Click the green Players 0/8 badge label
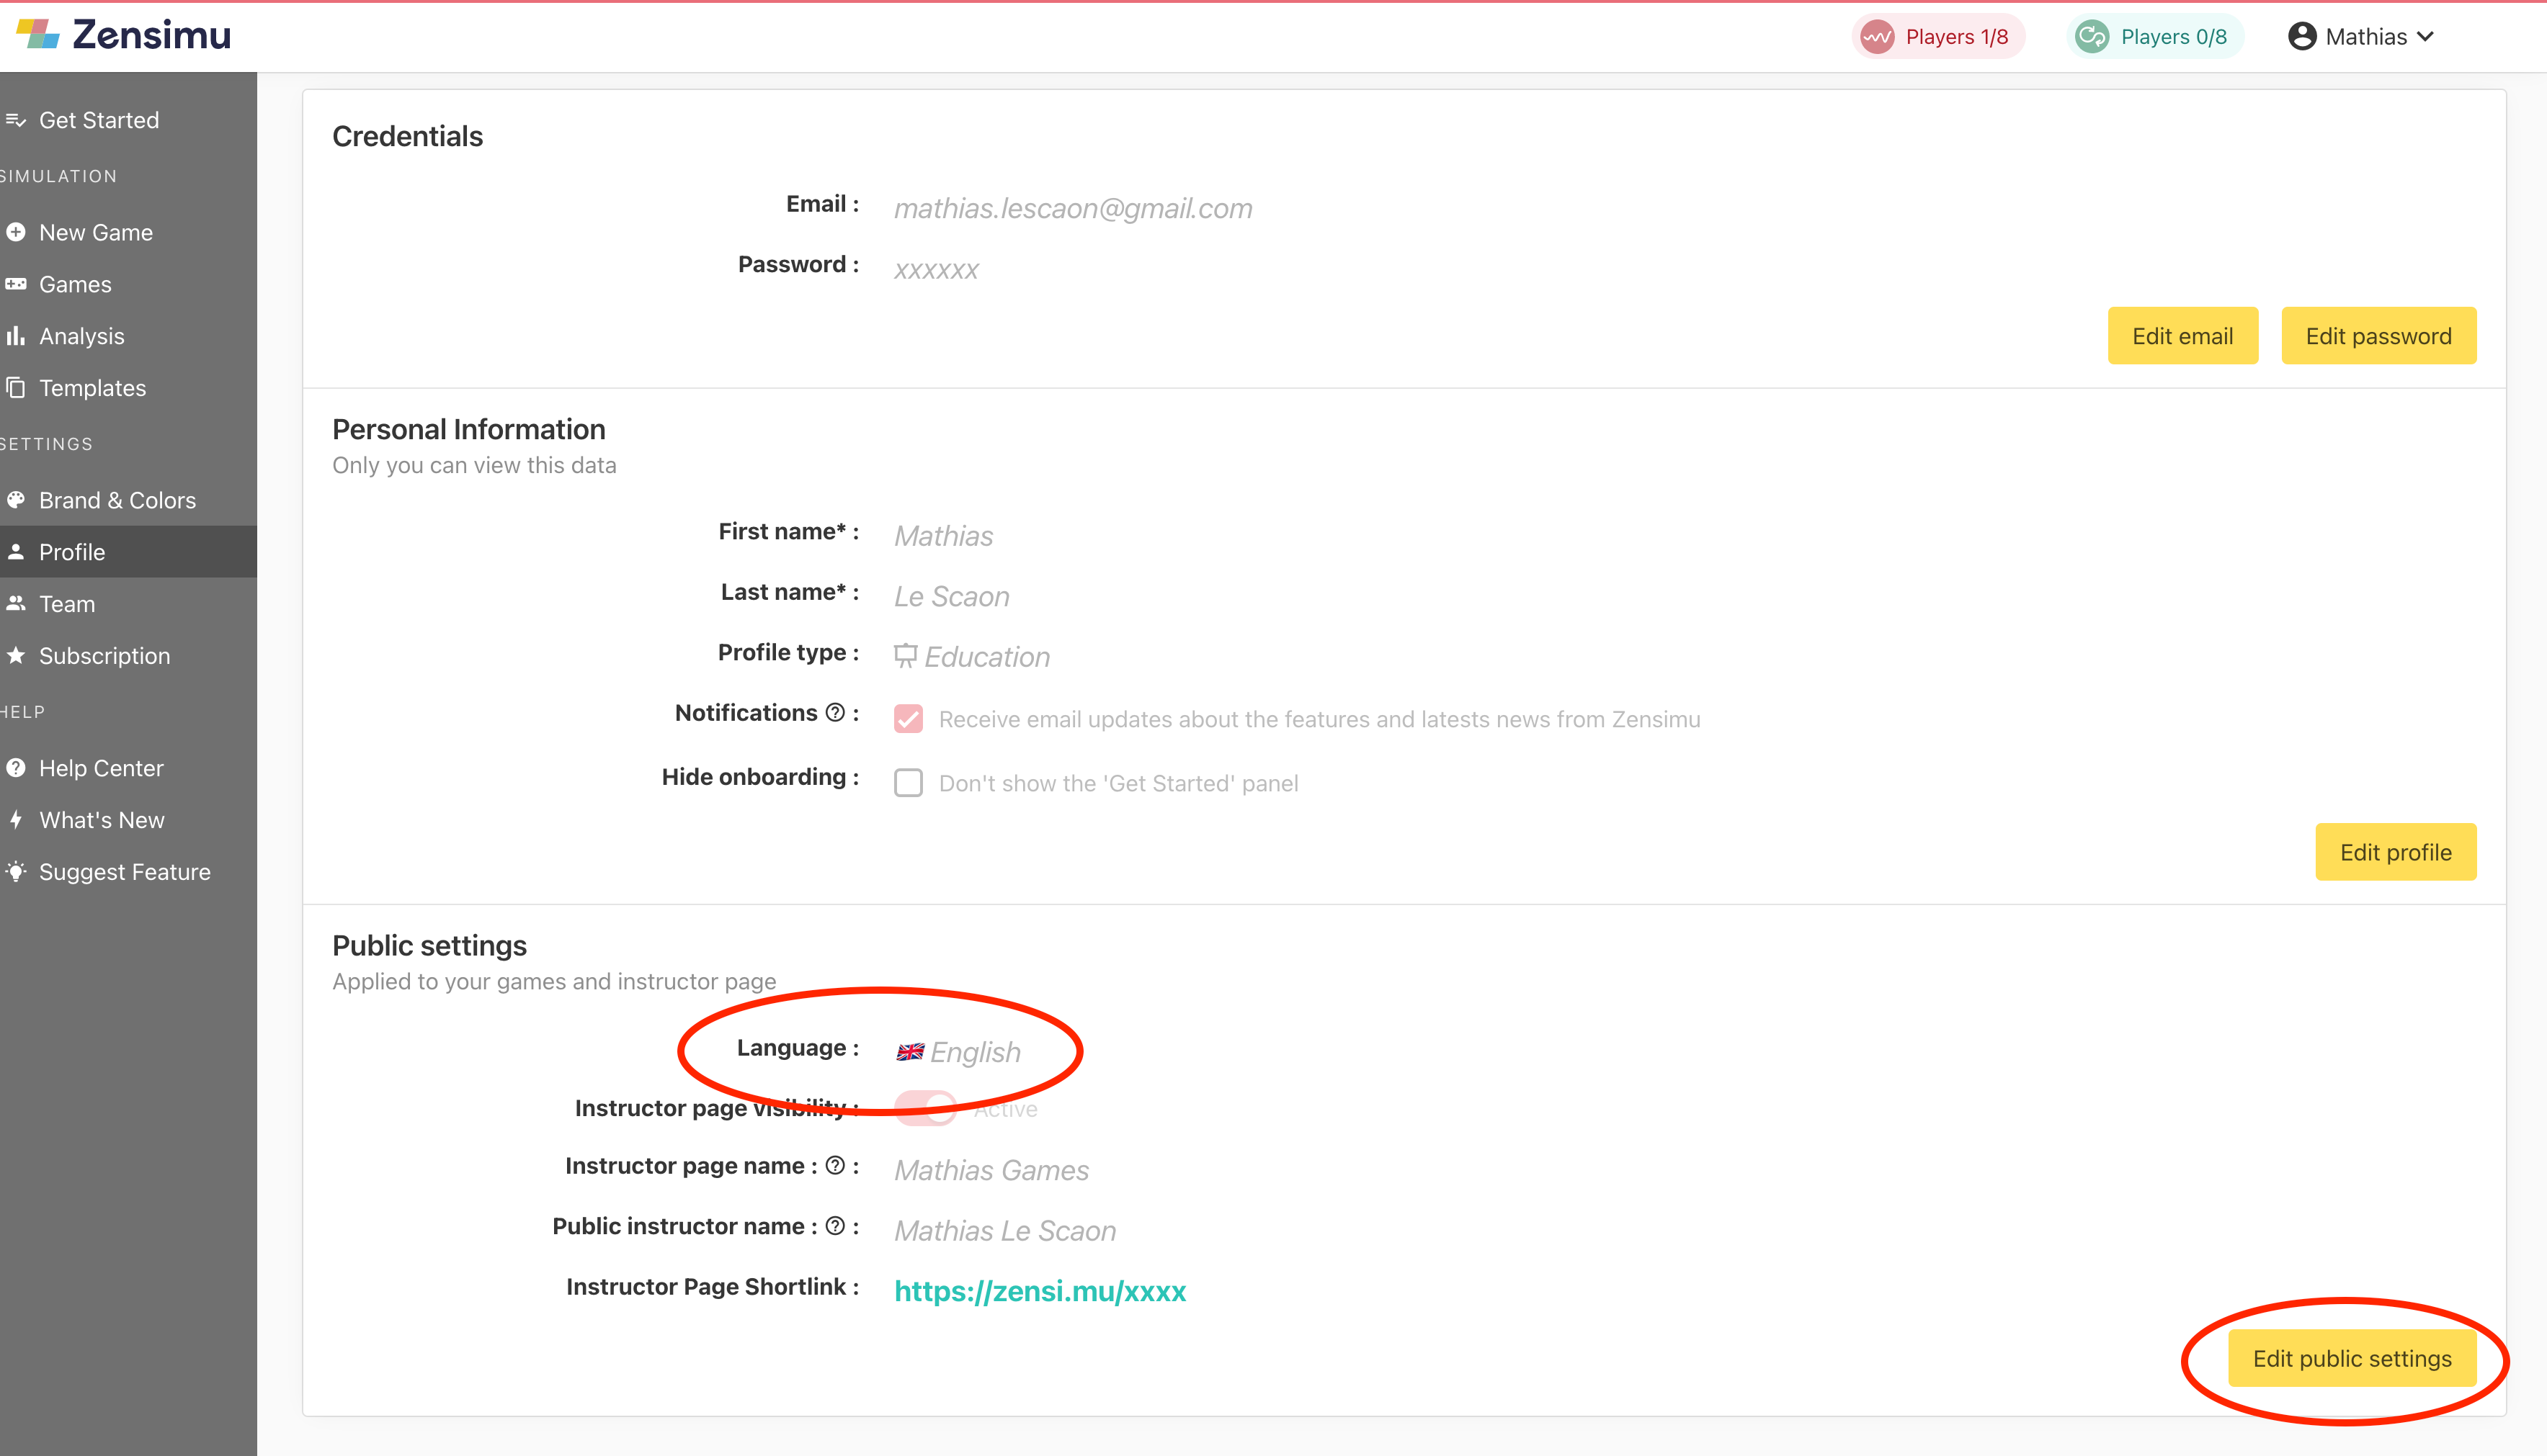 pyautogui.click(x=2174, y=37)
